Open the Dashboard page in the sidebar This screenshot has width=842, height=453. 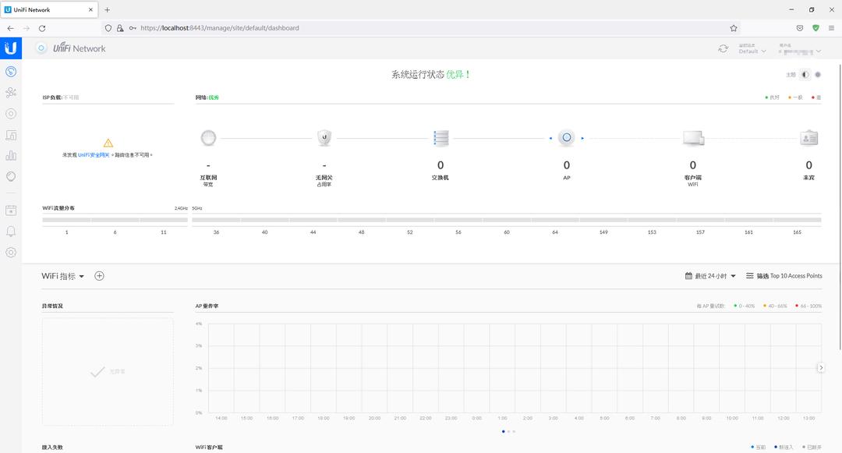[x=11, y=72]
